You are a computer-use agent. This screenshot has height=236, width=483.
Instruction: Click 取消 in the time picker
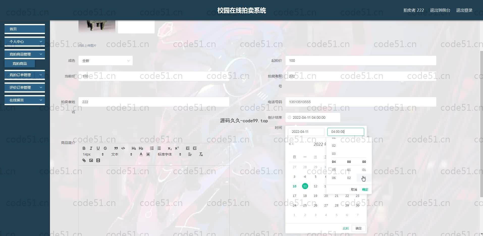tap(354, 189)
